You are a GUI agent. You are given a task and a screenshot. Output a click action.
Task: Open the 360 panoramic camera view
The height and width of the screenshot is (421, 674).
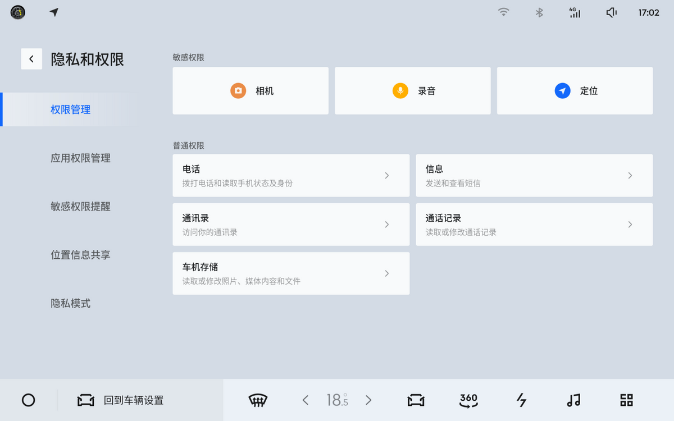click(x=468, y=400)
